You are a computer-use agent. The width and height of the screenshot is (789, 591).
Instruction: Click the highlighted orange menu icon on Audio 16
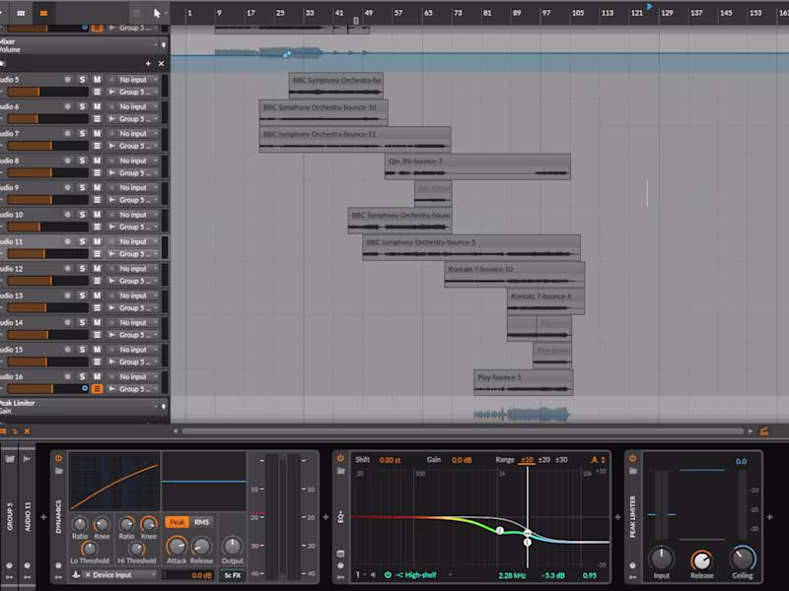tap(98, 389)
